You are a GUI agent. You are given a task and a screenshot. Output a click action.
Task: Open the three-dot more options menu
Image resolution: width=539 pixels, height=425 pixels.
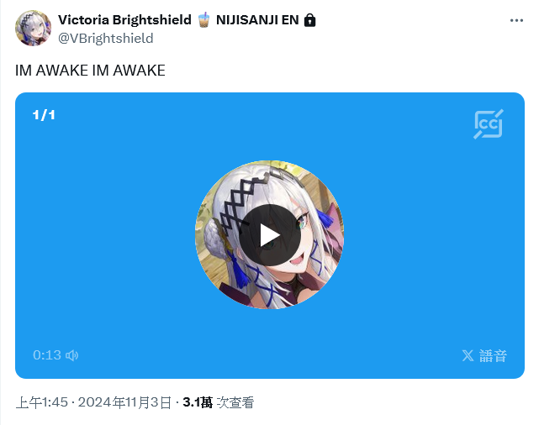[516, 21]
